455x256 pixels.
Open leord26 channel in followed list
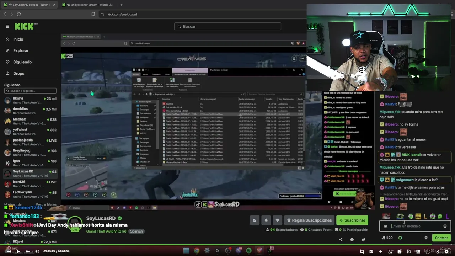point(30,184)
